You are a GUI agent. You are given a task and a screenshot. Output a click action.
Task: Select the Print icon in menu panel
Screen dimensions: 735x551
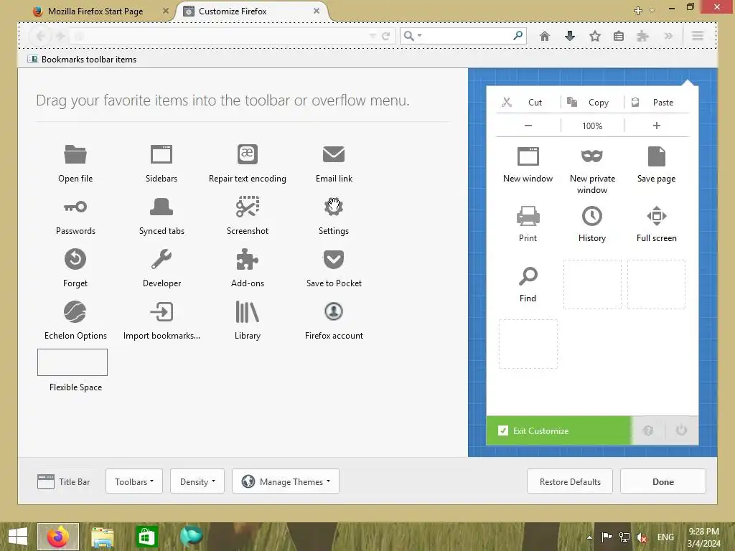(528, 216)
